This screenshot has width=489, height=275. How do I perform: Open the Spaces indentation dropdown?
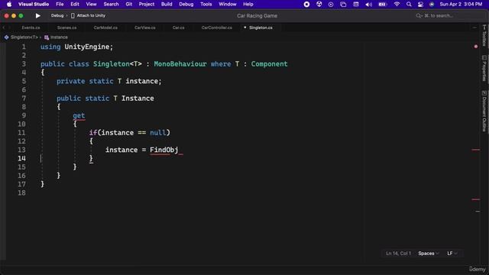pos(429,254)
